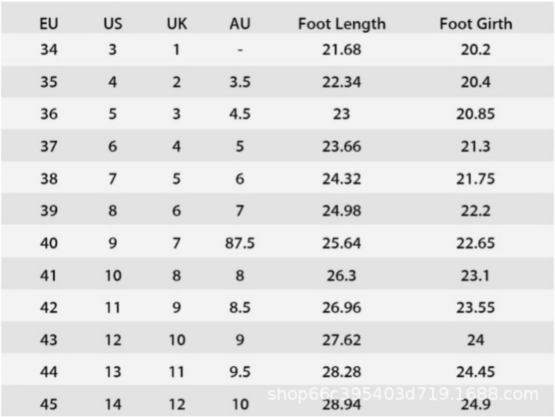Viewport: 555px width, 417px height.
Task: Select EU size 34 cell
Action: [x=49, y=50]
